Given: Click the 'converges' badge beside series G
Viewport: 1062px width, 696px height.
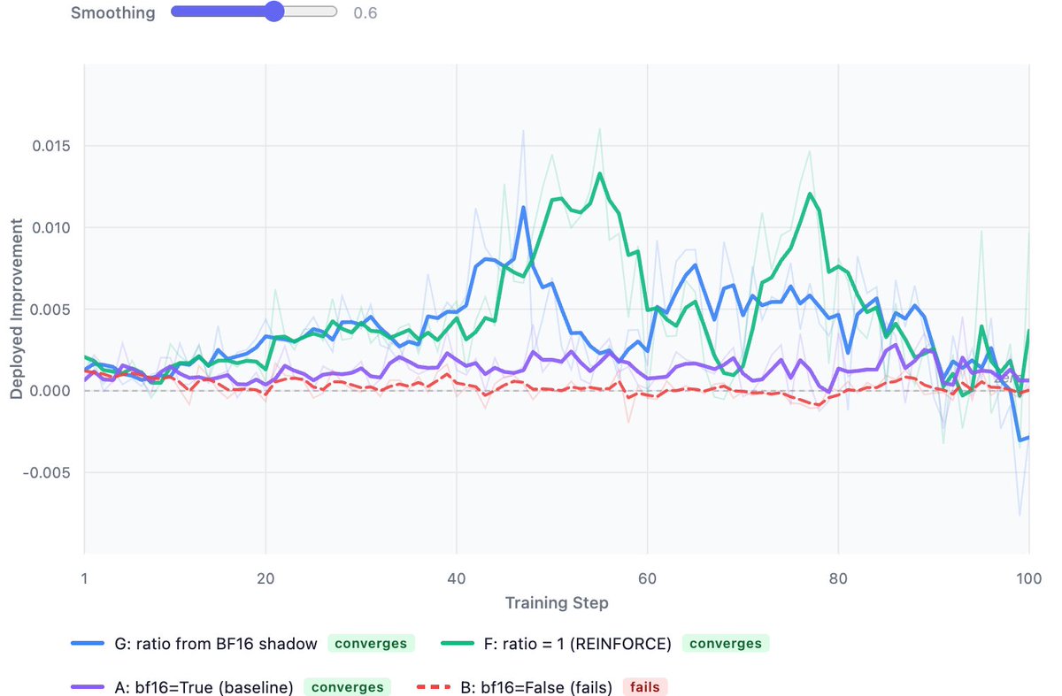Looking at the screenshot, I should click(x=372, y=644).
